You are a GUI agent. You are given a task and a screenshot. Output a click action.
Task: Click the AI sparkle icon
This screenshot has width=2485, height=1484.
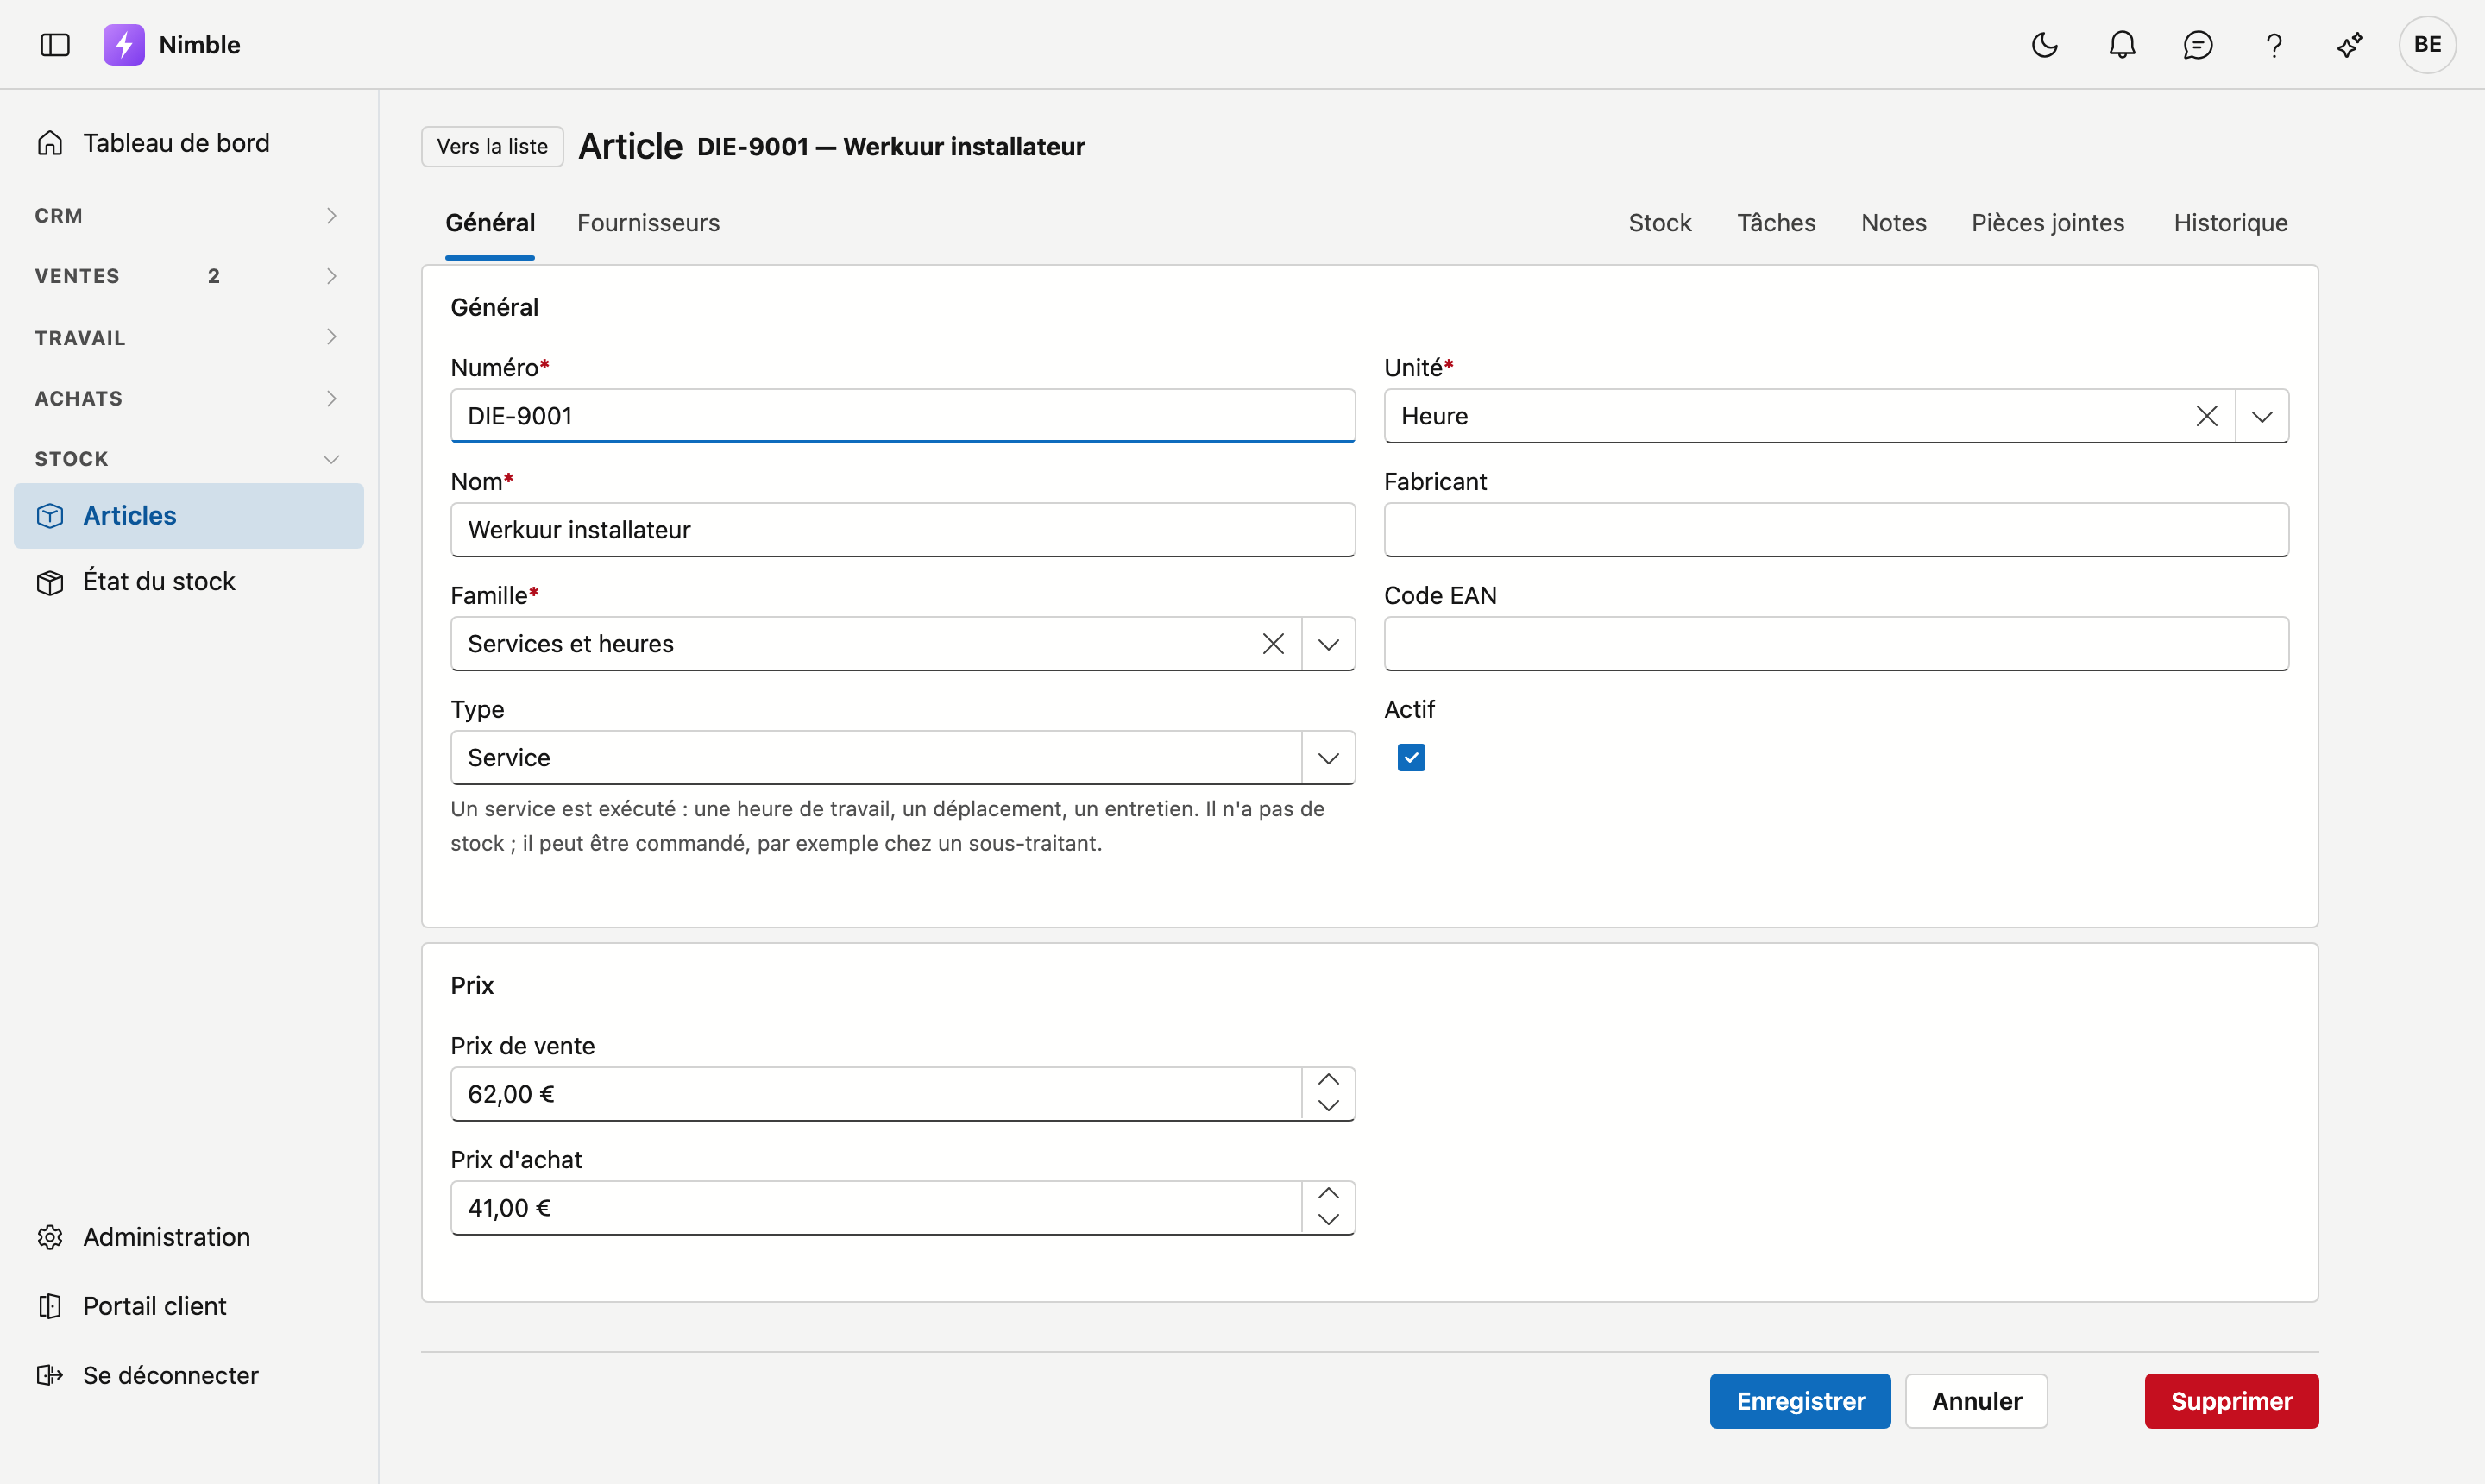click(x=2350, y=45)
